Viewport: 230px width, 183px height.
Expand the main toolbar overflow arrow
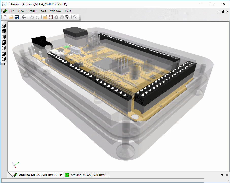80,19
